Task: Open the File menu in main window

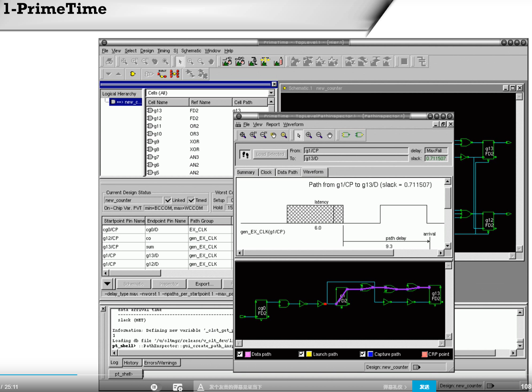Action: [x=105, y=51]
